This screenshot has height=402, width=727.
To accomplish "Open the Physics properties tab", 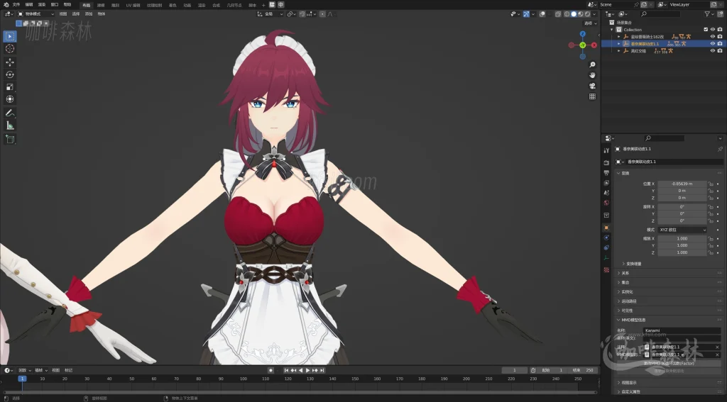I will [606, 238].
